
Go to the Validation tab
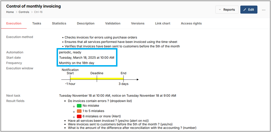click(x=113, y=23)
